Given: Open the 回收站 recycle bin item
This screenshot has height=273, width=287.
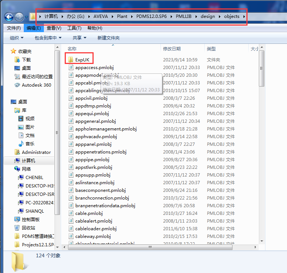Looking at the screenshot, I should tap(17, 228).
